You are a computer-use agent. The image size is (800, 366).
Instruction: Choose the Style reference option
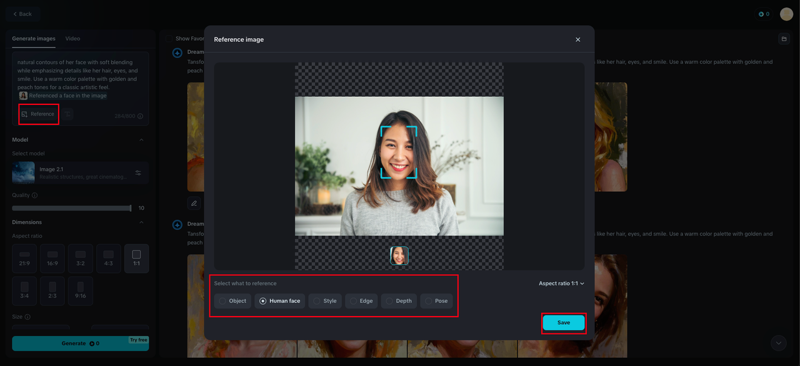[x=325, y=301]
